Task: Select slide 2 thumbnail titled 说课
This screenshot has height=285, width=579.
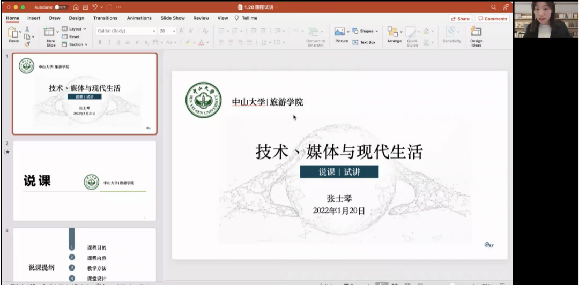Action: pos(85,181)
